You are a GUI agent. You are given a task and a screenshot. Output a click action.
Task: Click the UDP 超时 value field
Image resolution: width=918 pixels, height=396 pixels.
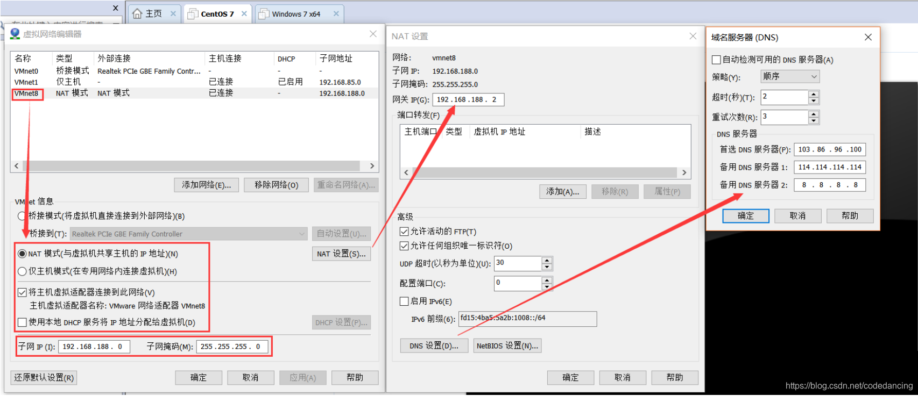518,263
